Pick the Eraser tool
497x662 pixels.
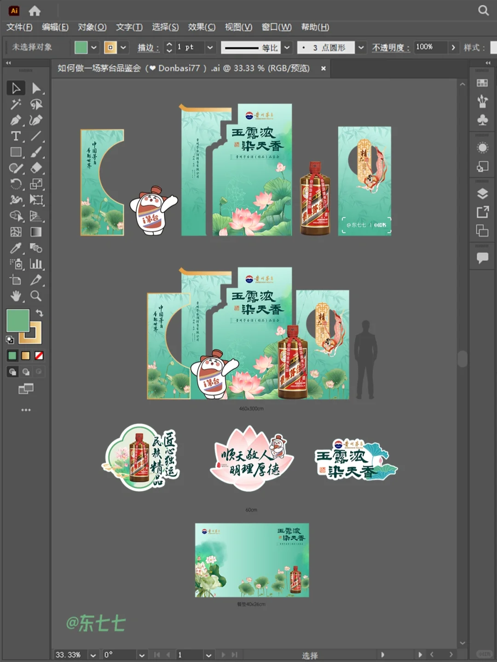36,168
